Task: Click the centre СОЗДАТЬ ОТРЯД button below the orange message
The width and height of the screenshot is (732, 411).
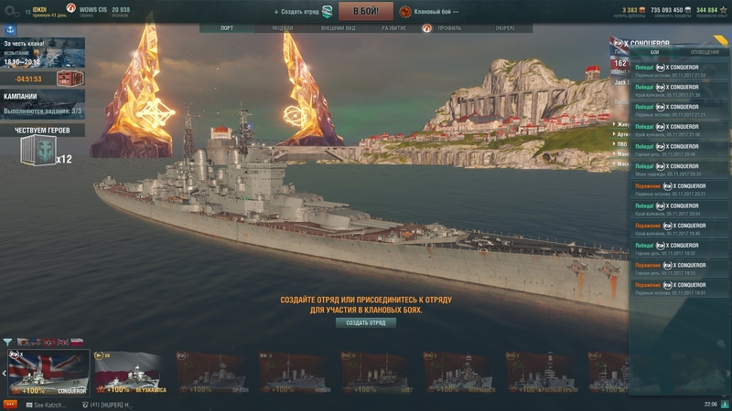Action: coord(366,322)
